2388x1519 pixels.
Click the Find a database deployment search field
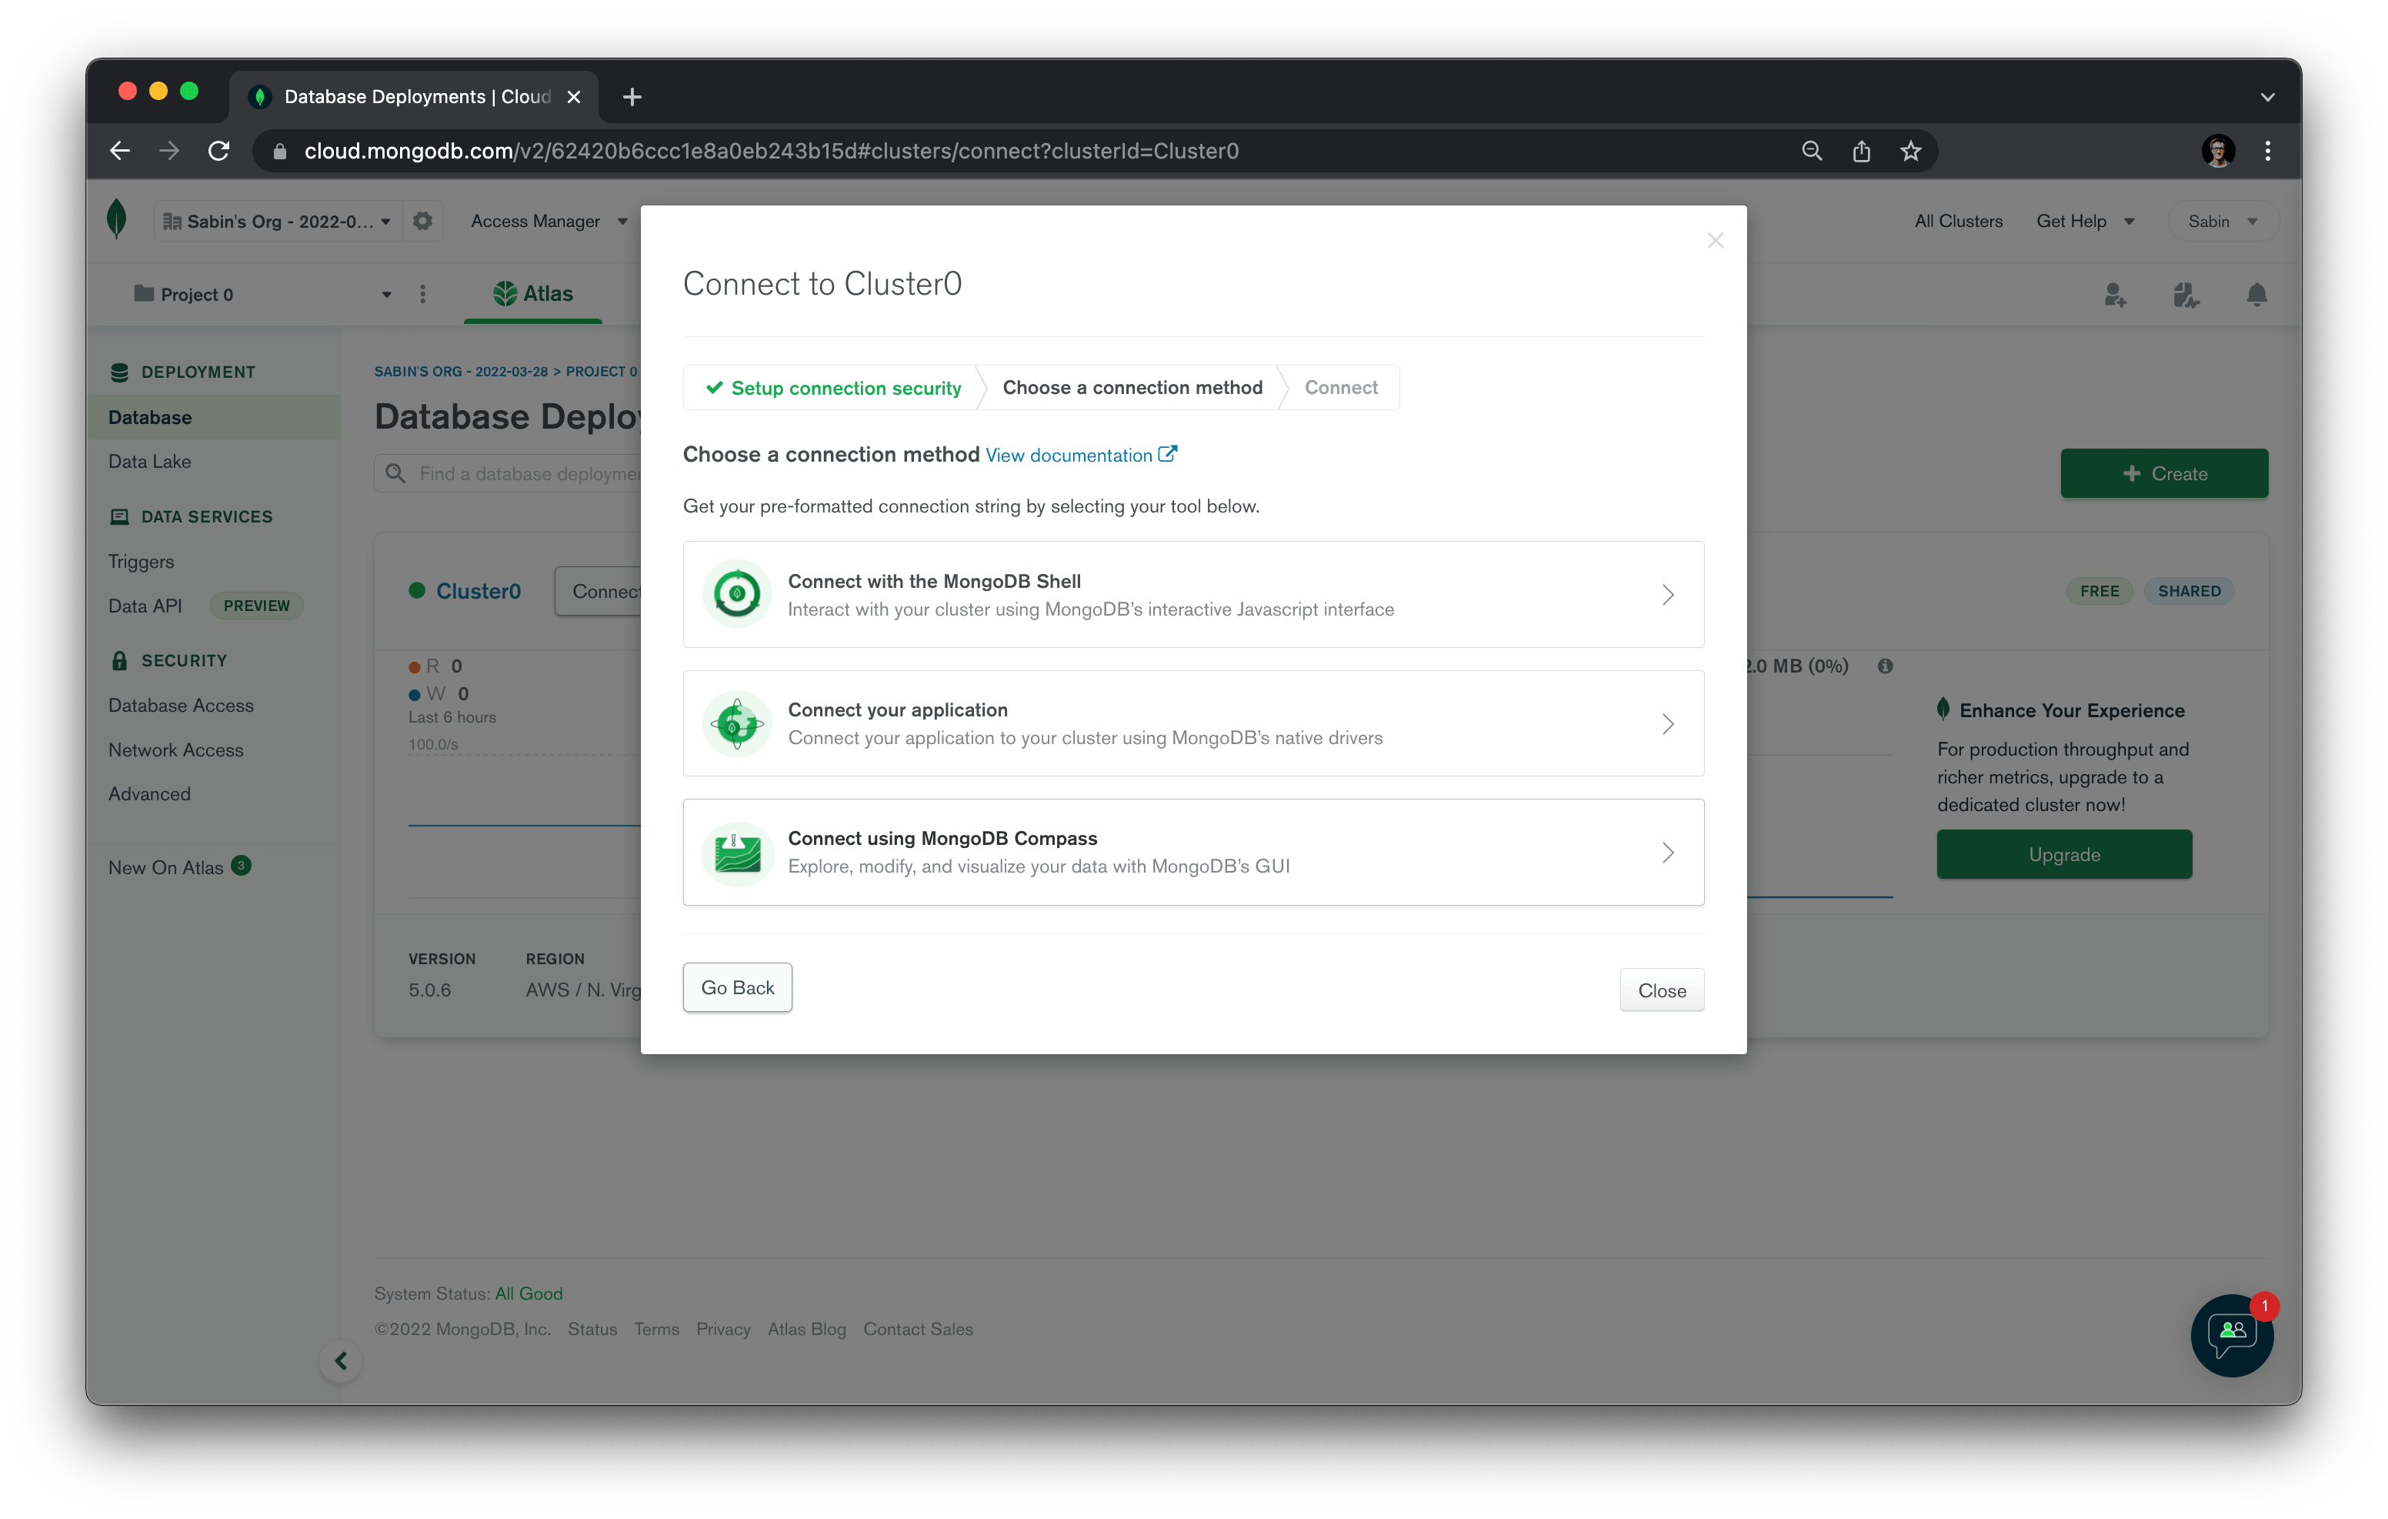coord(508,473)
